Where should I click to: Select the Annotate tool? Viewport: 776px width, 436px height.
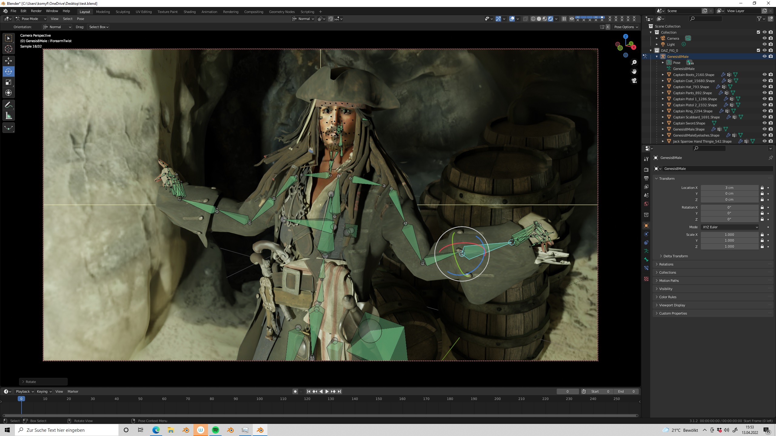coord(8,105)
